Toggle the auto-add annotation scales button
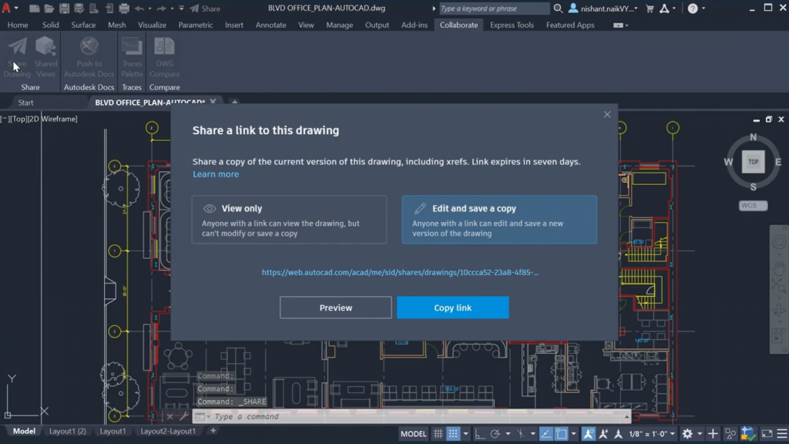The image size is (789, 444). point(603,434)
